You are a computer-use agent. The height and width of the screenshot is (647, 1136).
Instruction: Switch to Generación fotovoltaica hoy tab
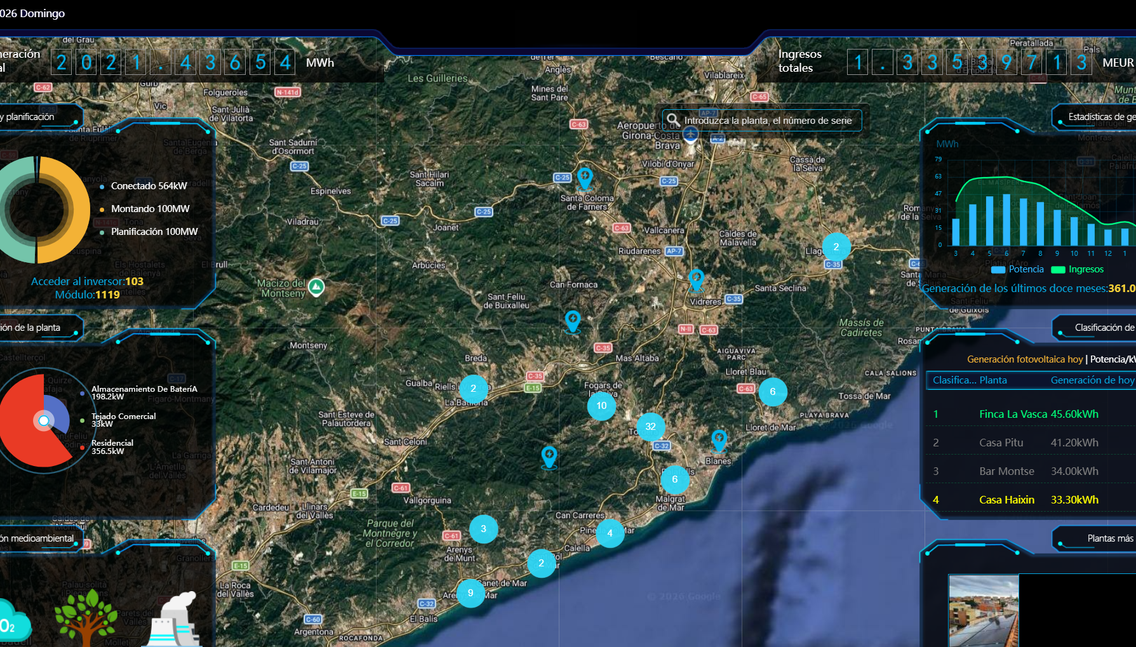[1024, 359]
